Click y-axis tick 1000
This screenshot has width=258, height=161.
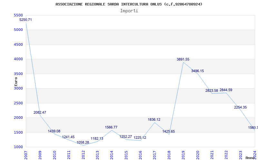coord(18,147)
